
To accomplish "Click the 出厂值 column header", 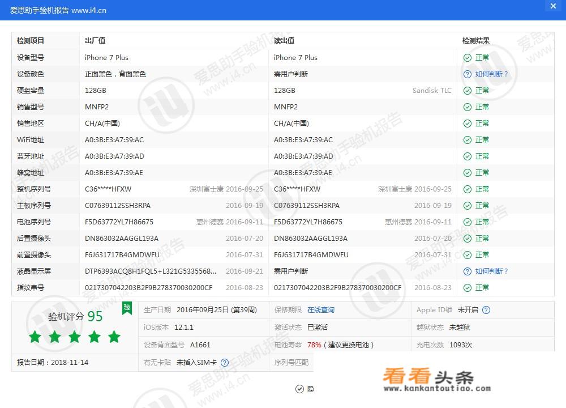I will point(95,40).
